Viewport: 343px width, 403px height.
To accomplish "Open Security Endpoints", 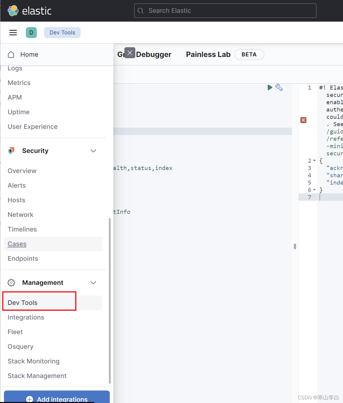I will click(23, 259).
